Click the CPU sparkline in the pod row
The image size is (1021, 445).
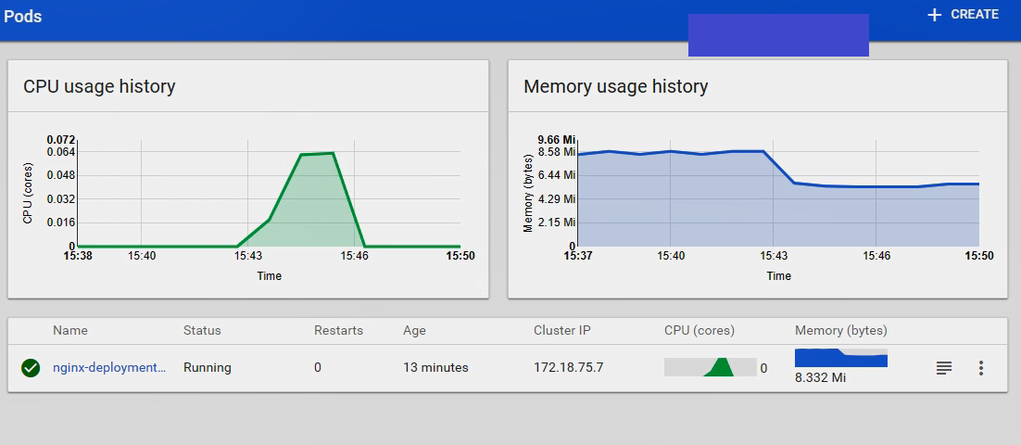[x=711, y=367]
